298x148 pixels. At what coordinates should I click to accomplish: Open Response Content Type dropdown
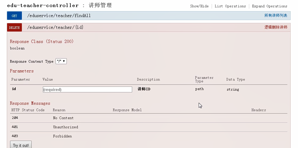click(x=61, y=61)
